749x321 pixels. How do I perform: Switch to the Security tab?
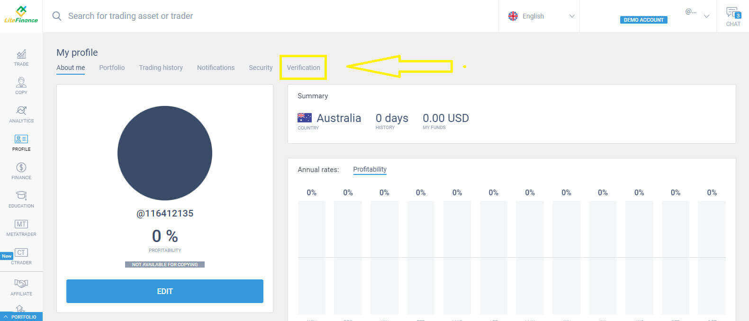pyautogui.click(x=261, y=68)
